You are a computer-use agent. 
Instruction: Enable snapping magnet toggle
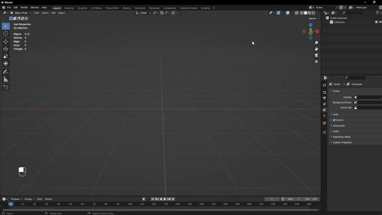[x=162, y=13]
